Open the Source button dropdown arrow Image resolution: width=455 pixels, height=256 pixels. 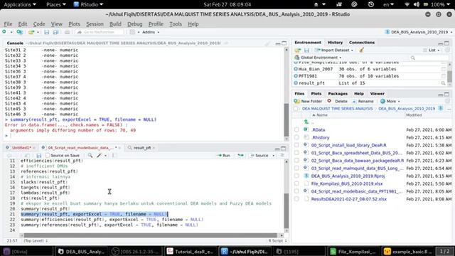[x=273, y=156]
